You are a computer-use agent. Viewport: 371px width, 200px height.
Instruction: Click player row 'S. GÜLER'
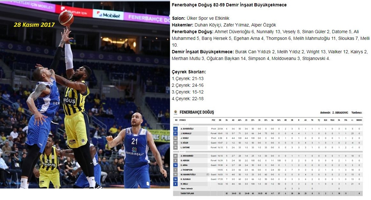268,143
